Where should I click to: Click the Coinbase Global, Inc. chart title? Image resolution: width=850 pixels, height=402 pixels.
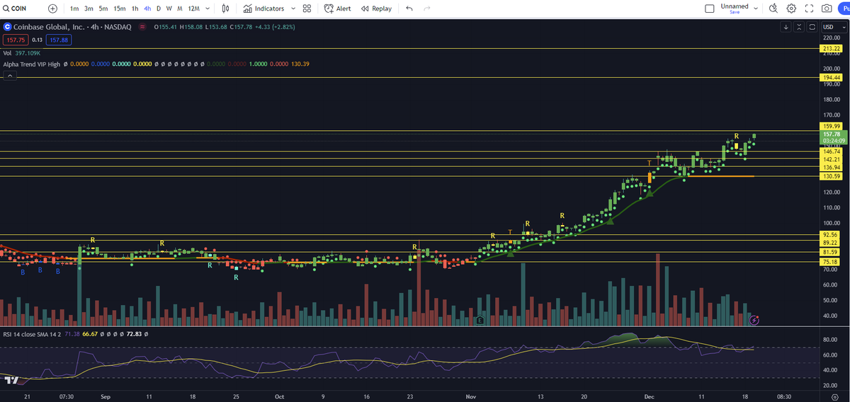(48, 27)
